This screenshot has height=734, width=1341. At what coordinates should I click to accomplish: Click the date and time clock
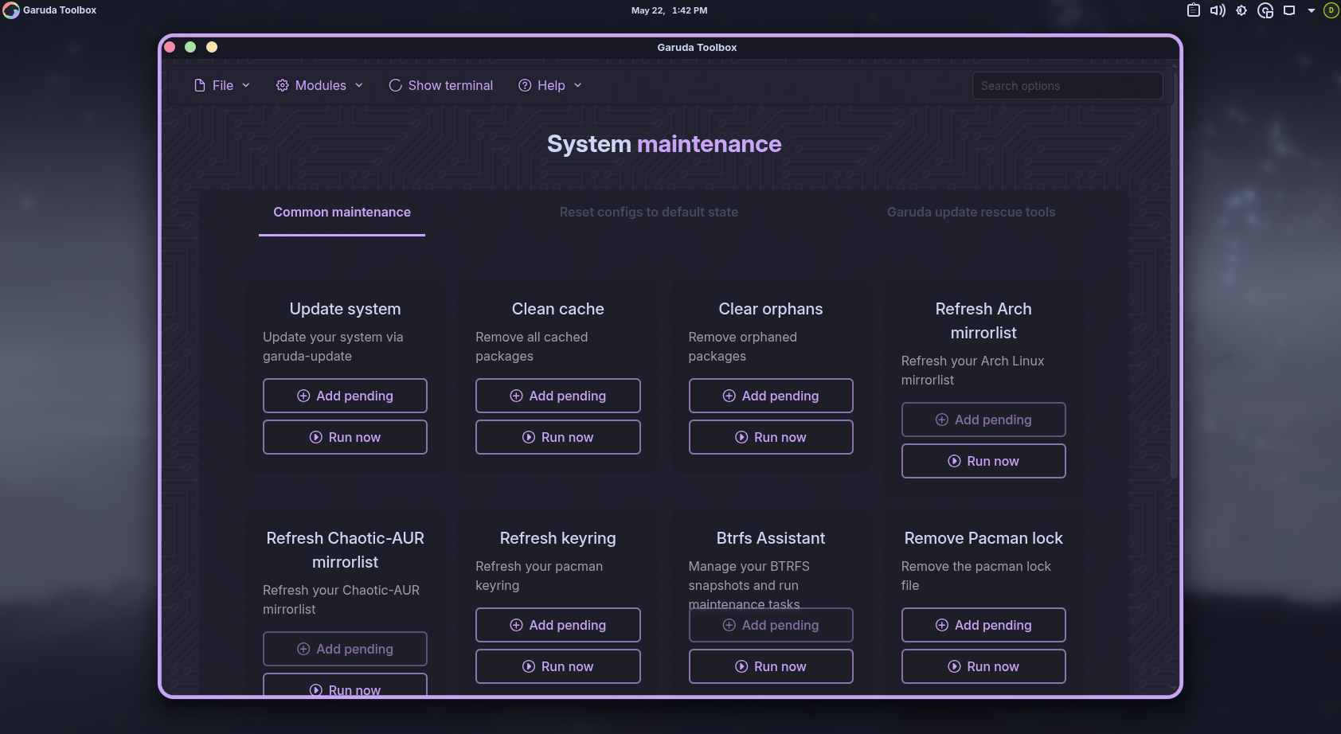(x=669, y=10)
